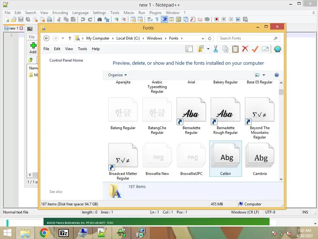Open view options dropdown arrow near help
This screenshot has width=318, height=239.
tap(264, 75)
